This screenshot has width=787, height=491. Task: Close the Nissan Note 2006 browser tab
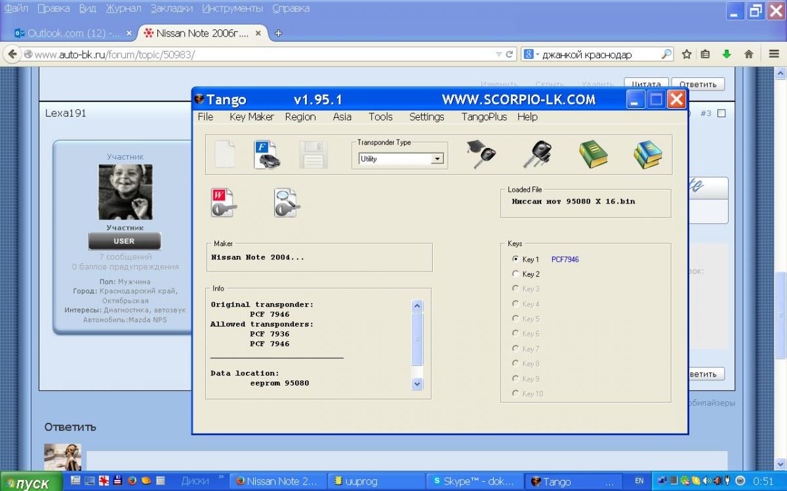click(x=258, y=33)
